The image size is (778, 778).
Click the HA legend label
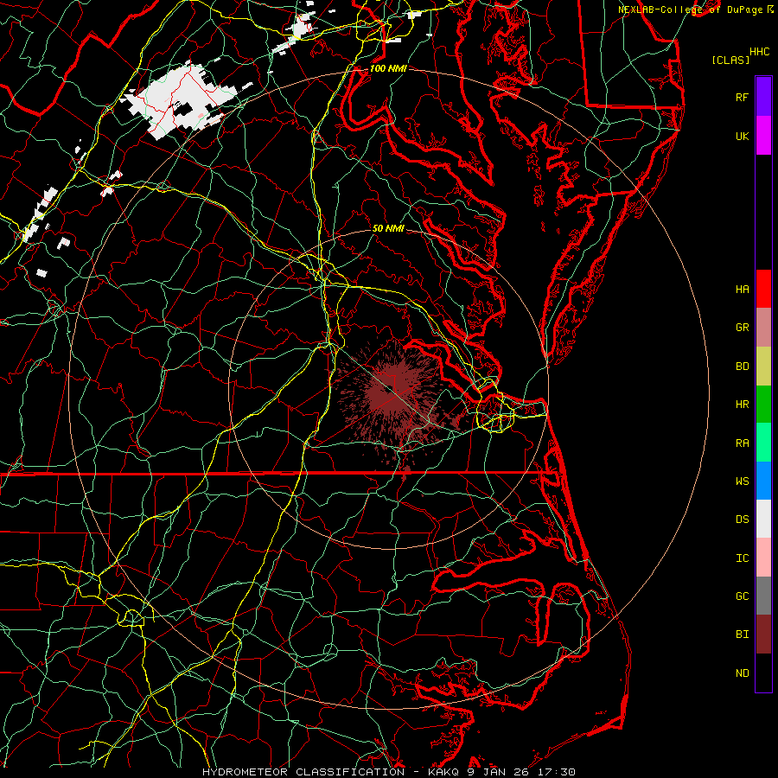pos(742,289)
